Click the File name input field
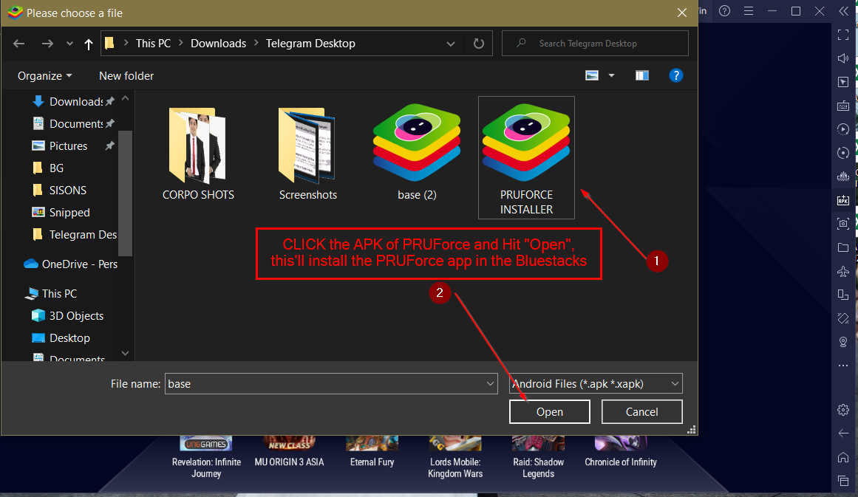This screenshot has width=858, height=497. 324,384
